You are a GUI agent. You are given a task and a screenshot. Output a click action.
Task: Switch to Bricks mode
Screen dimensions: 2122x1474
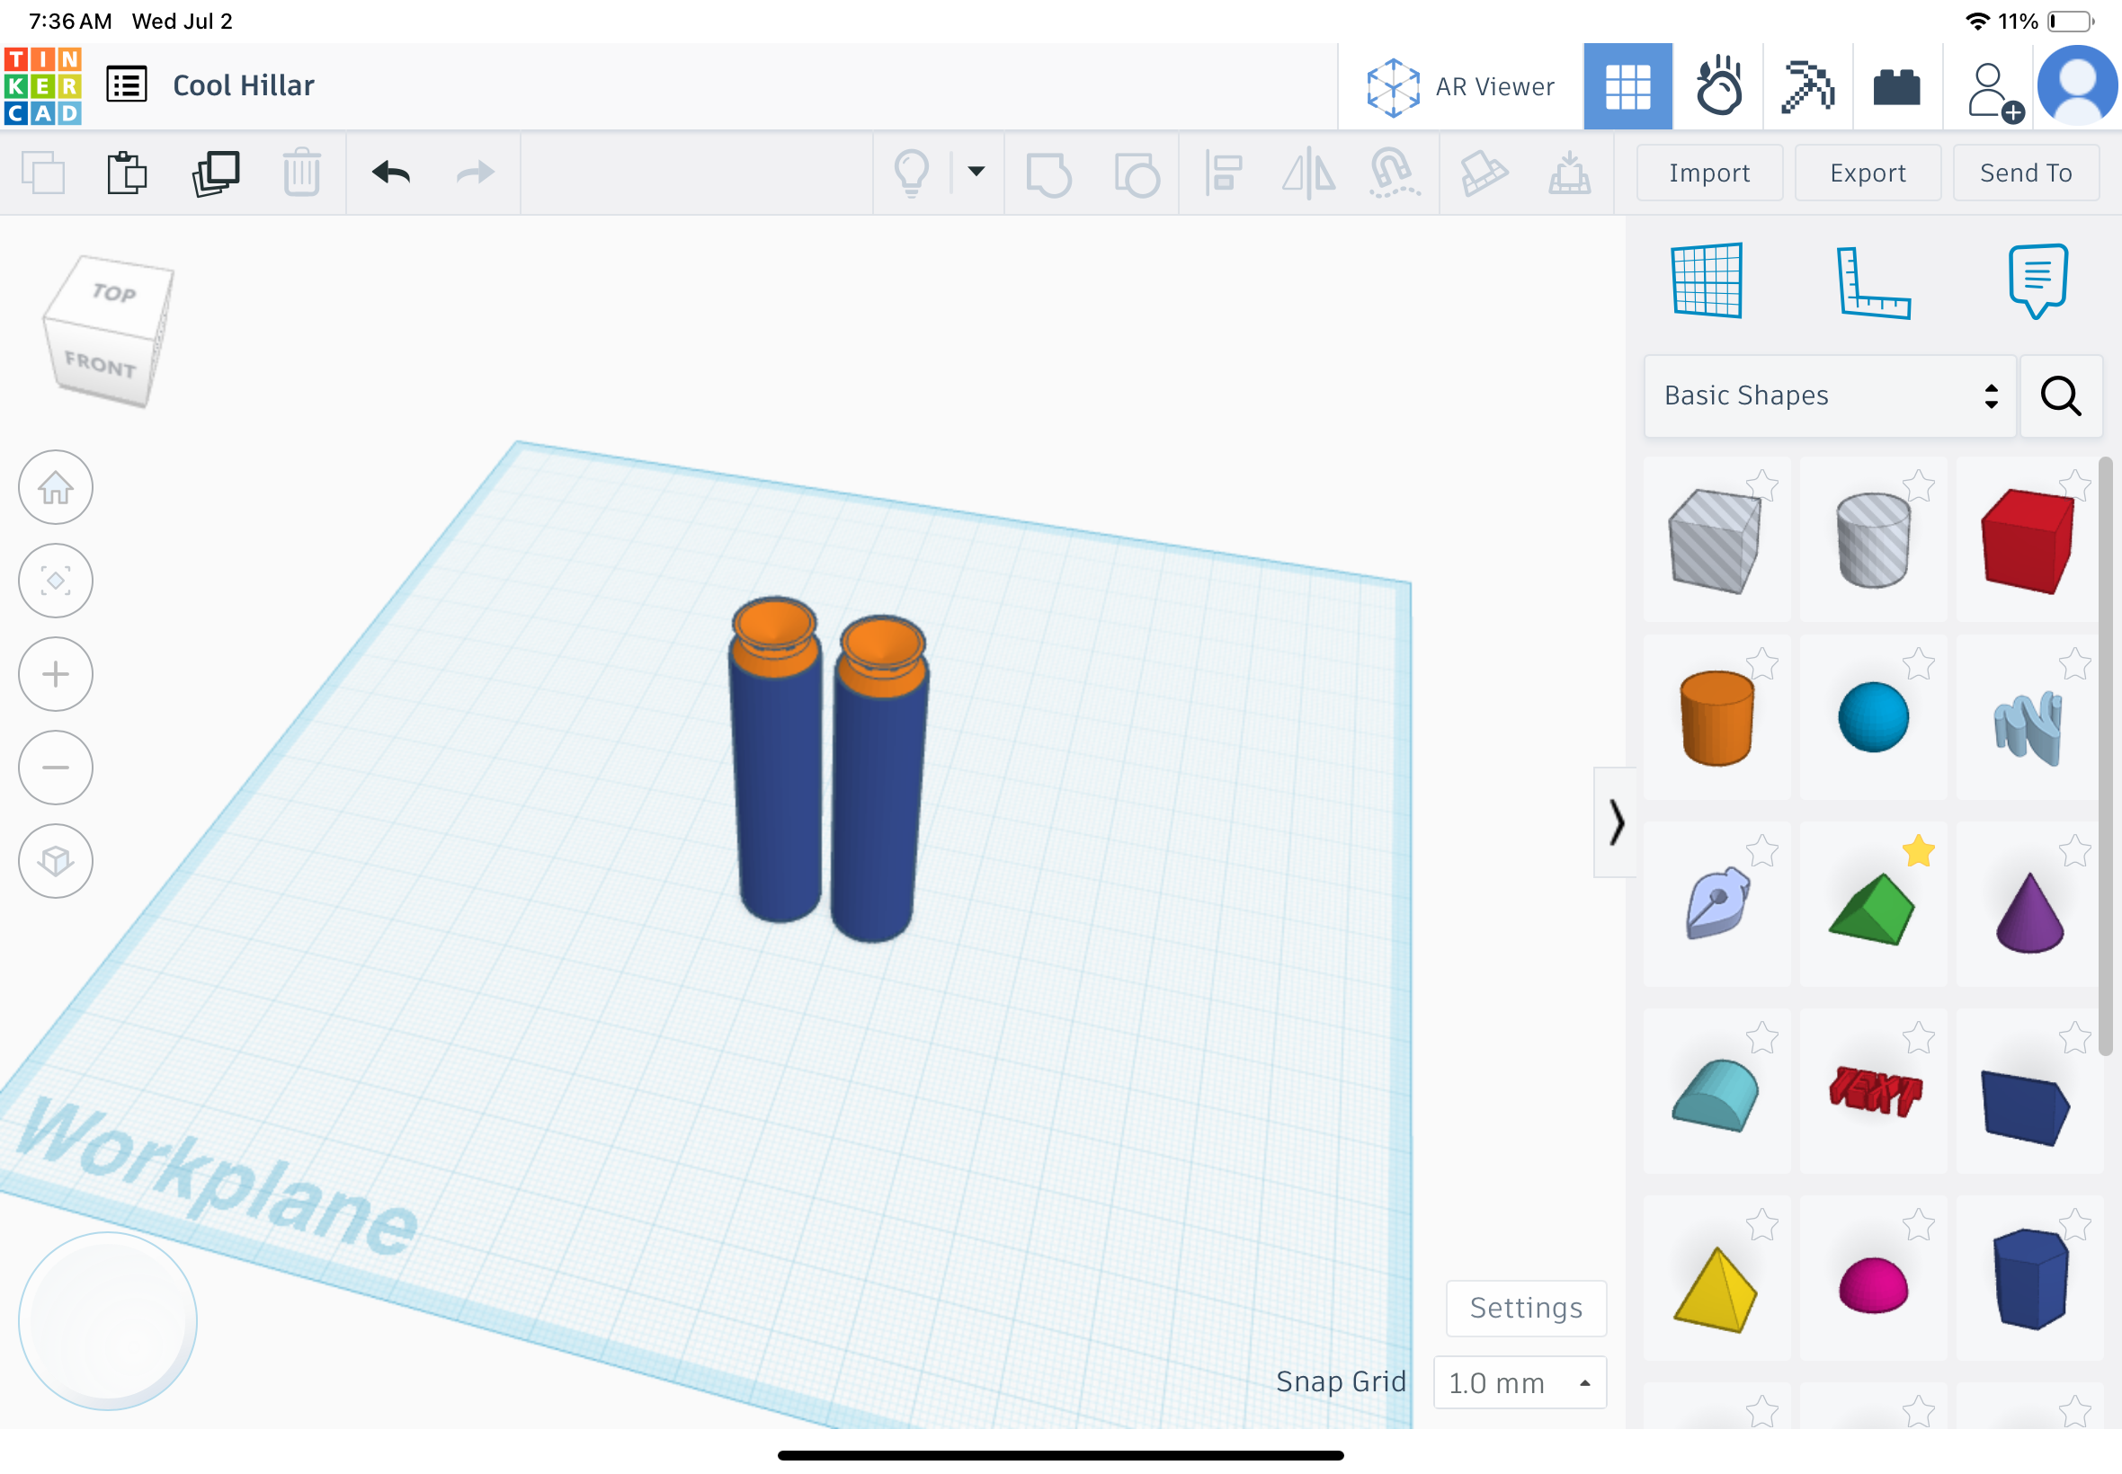pyautogui.click(x=1896, y=88)
